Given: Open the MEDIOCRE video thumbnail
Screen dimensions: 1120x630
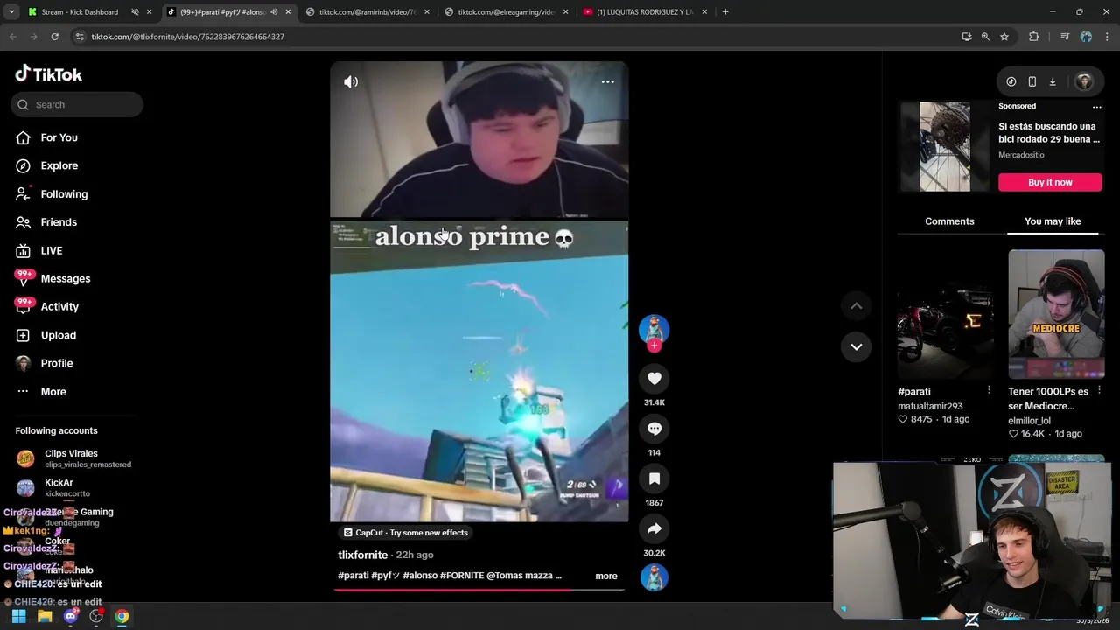Looking at the screenshot, I should pos(1056,314).
